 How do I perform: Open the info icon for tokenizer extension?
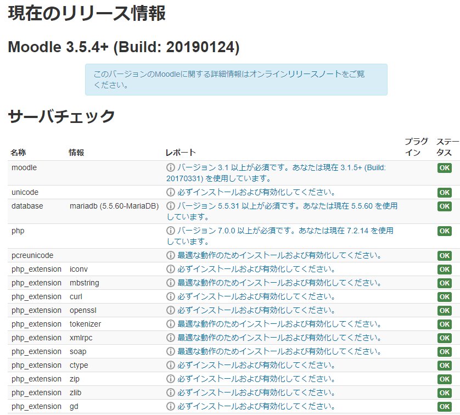(171, 324)
